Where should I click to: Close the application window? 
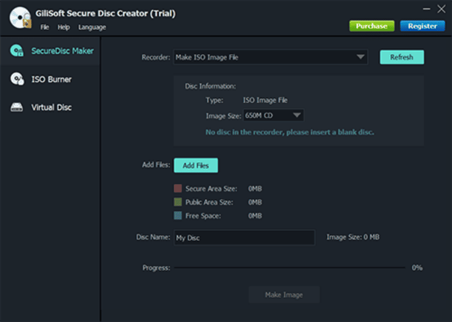click(x=441, y=9)
